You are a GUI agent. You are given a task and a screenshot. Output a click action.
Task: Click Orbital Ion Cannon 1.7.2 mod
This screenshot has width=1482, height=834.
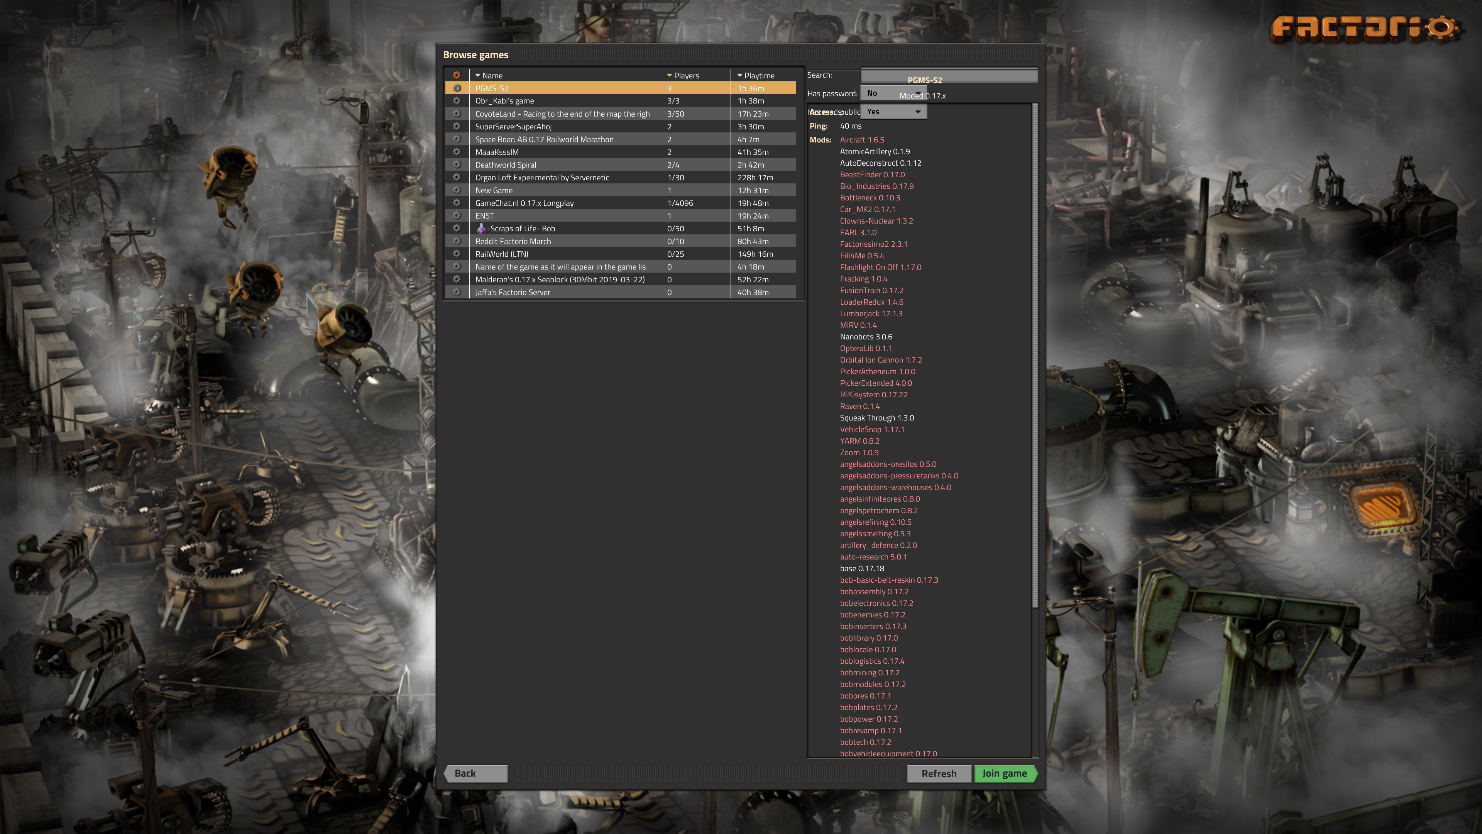[880, 360]
